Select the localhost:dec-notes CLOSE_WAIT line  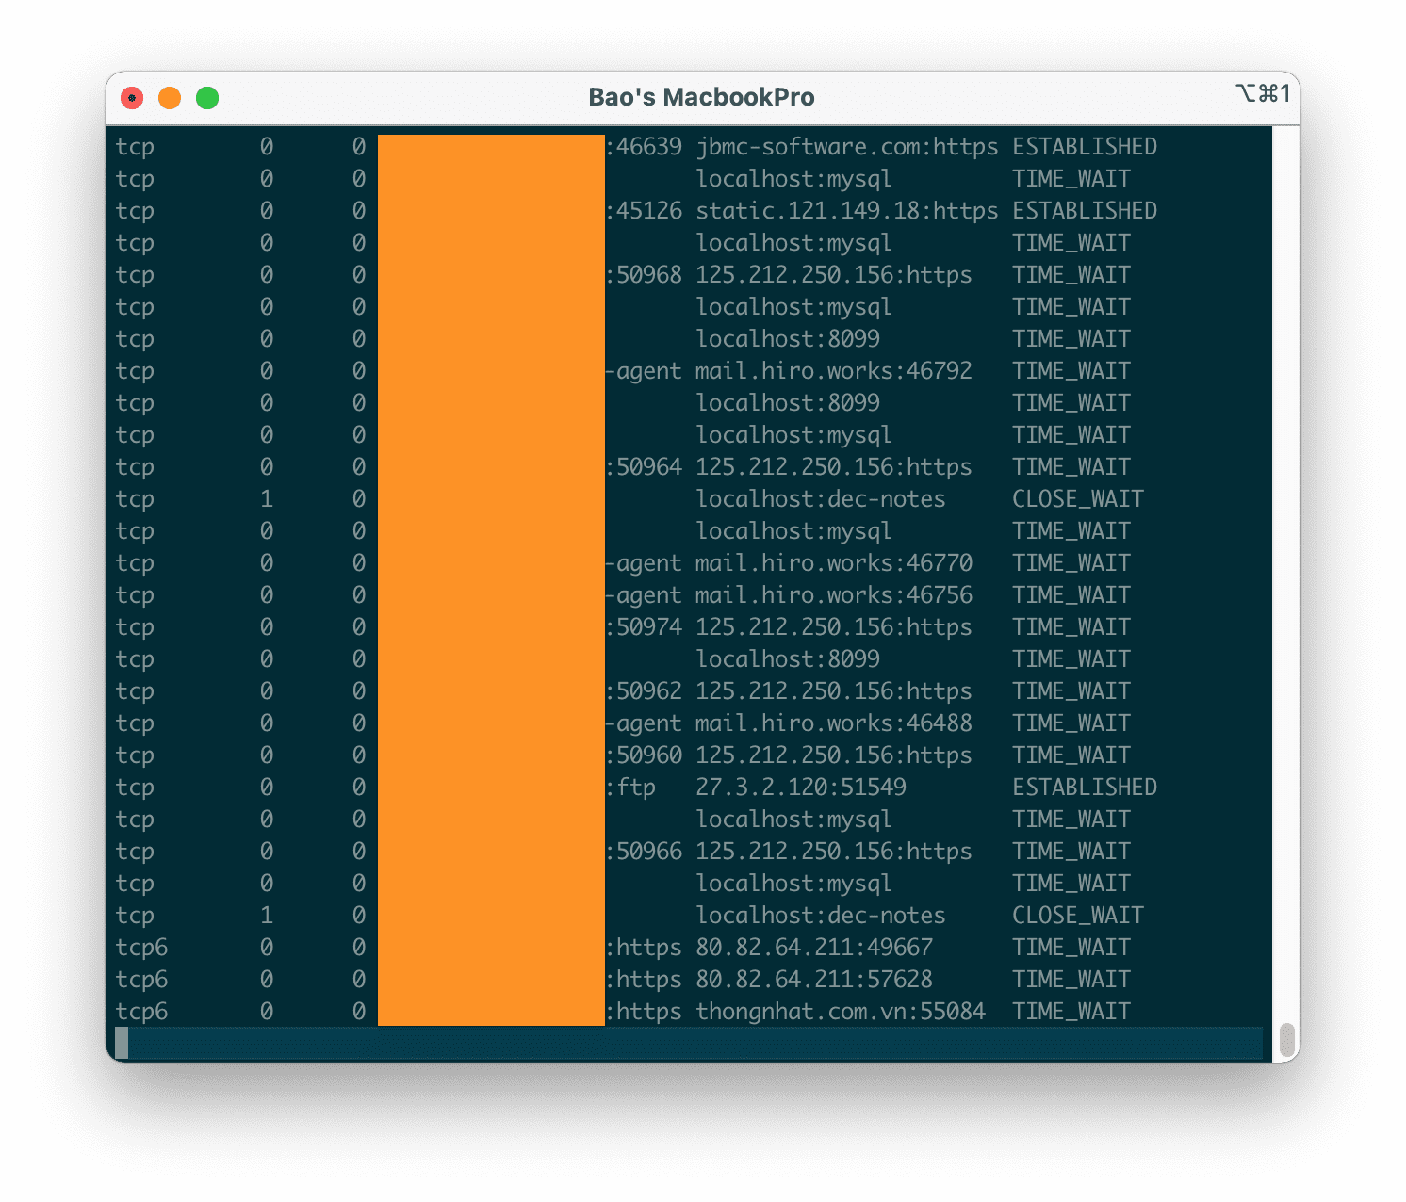[821, 498]
